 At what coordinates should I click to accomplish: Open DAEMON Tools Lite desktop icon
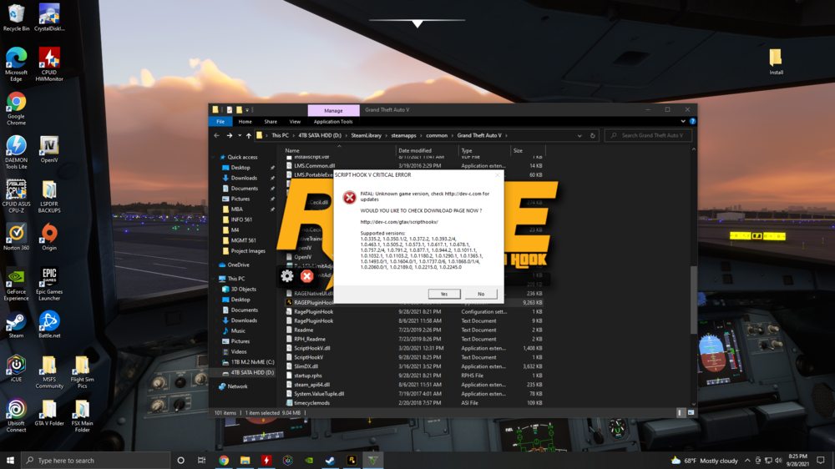[16, 152]
